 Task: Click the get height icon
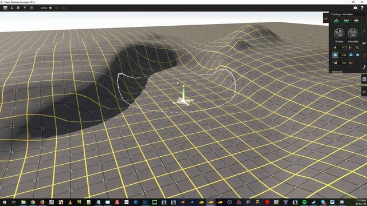click(x=335, y=47)
